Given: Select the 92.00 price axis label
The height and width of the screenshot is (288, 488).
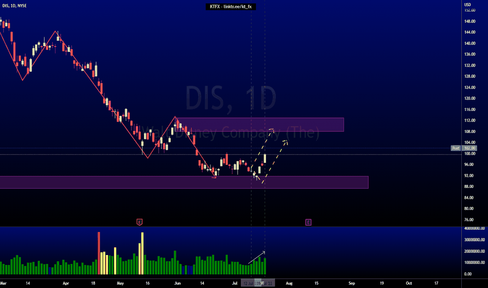Looking at the screenshot, I should (469, 175).
